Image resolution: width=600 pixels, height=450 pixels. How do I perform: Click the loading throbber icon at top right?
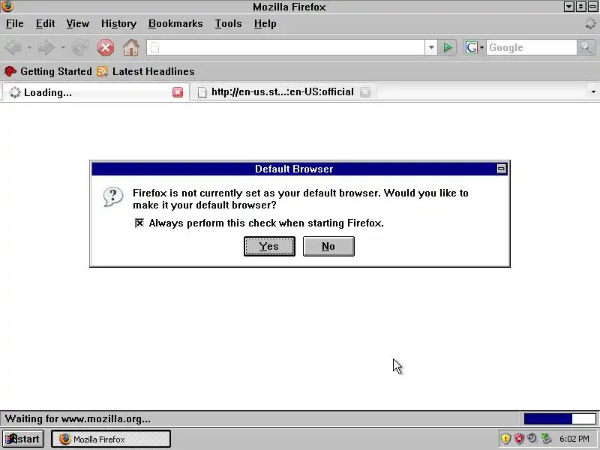(x=590, y=24)
